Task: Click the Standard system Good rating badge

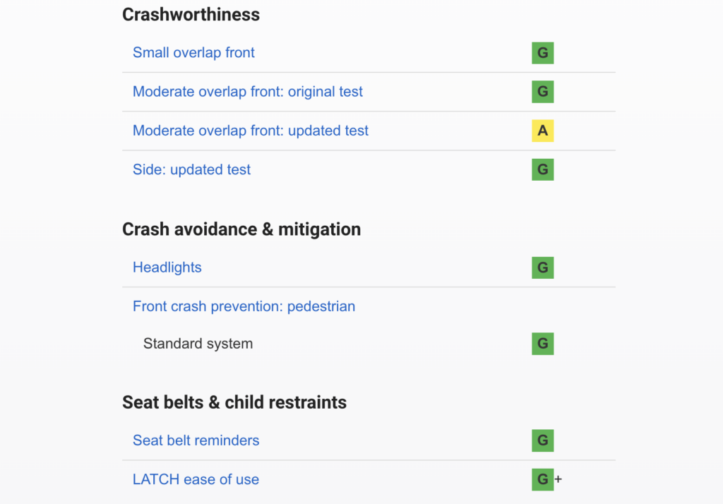Action: (542, 344)
